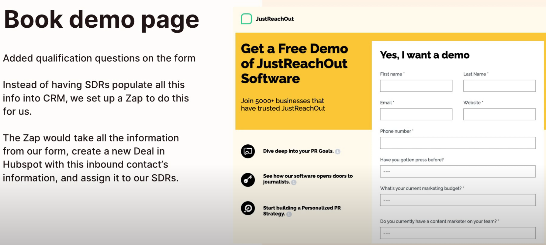Click the JustReachOut logo icon

(247, 19)
